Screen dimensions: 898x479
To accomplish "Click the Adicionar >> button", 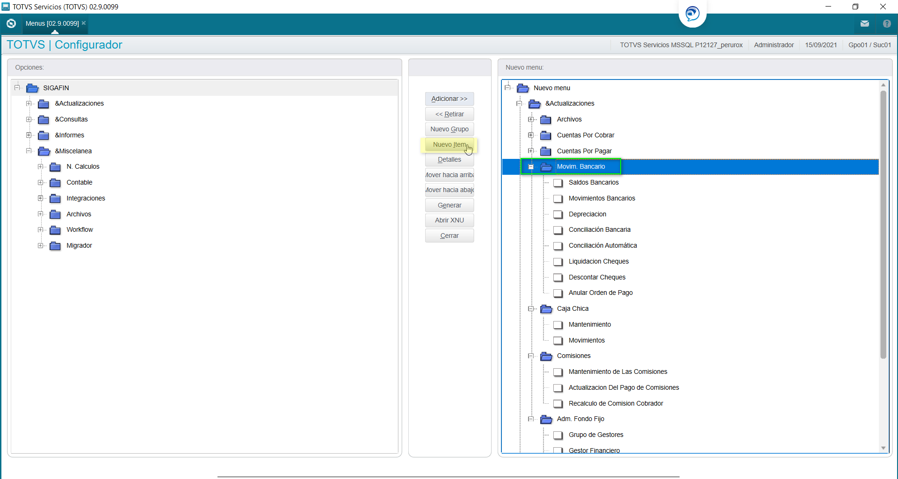I will click(449, 99).
